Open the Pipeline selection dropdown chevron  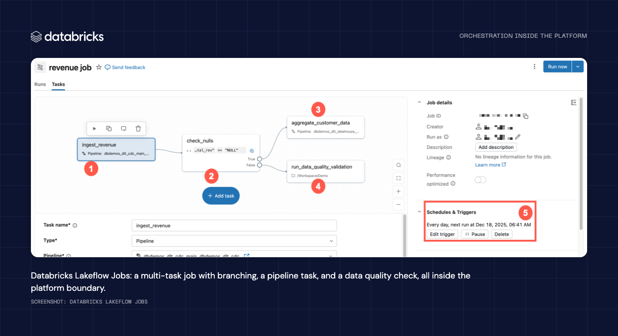click(x=331, y=255)
